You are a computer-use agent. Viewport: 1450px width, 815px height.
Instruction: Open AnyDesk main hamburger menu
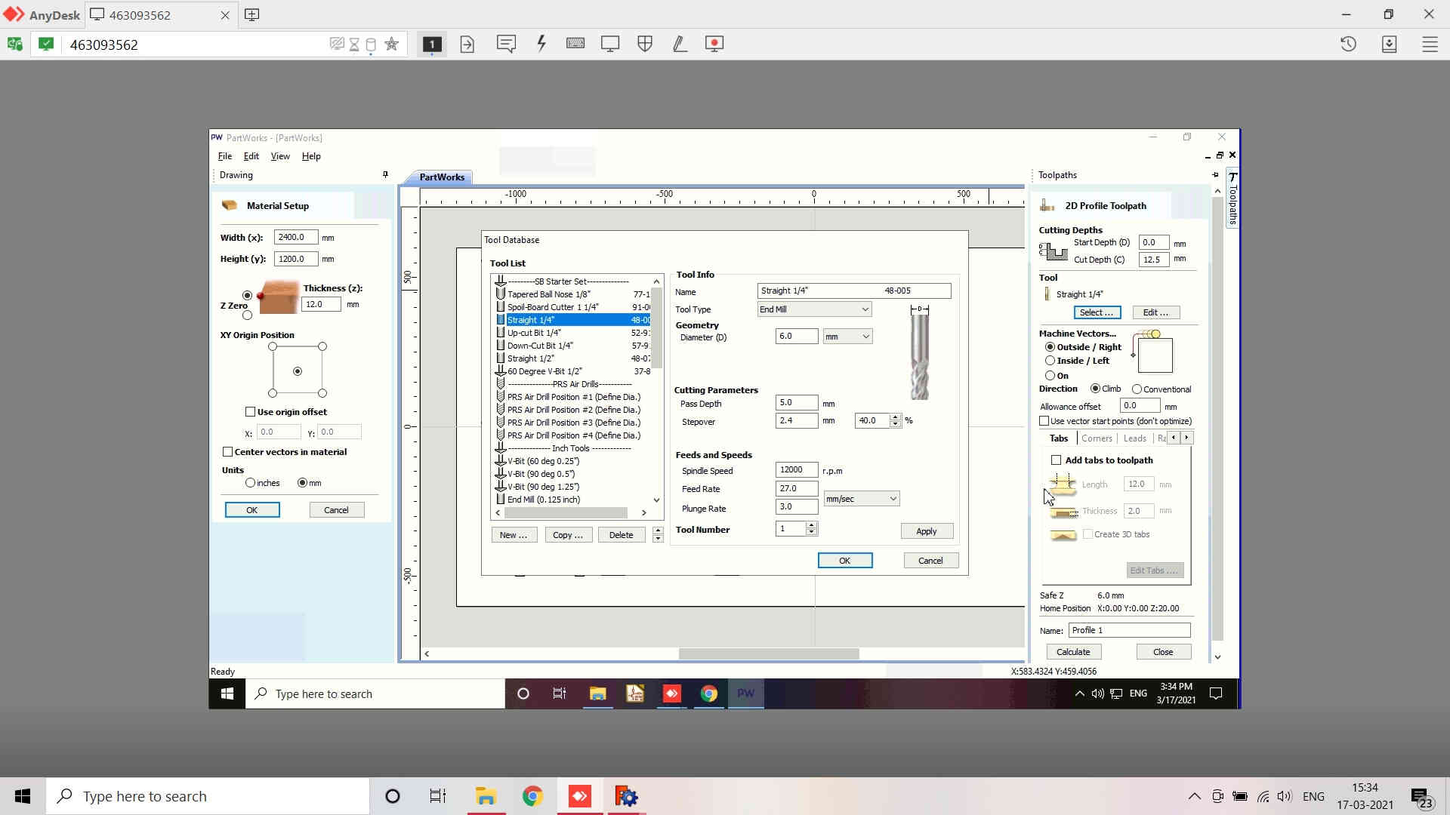tap(1430, 44)
